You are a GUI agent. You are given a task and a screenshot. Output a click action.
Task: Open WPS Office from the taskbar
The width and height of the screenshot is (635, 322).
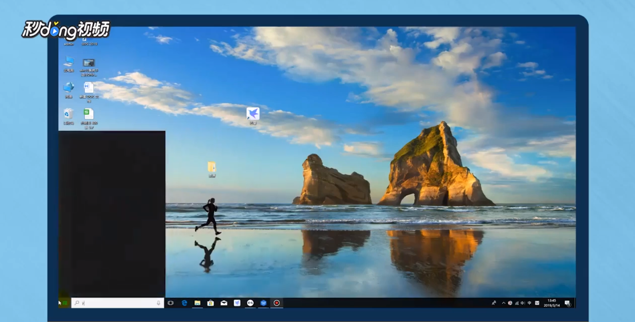click(x=263, y=302)
